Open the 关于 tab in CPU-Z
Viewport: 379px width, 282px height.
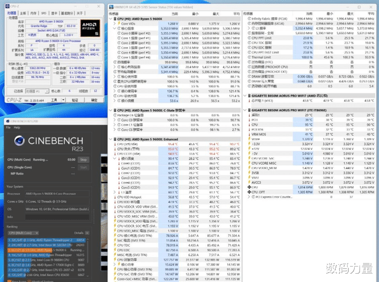click(x=79, y=13)
